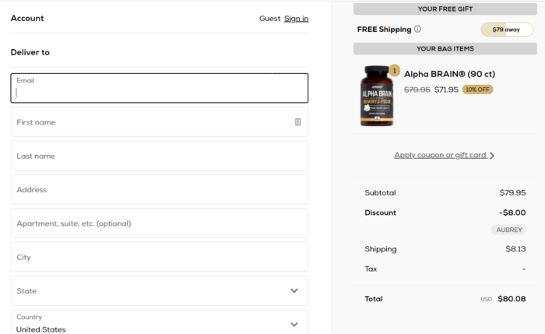Click the $79 away shipping progress bar

coord(507,30)
